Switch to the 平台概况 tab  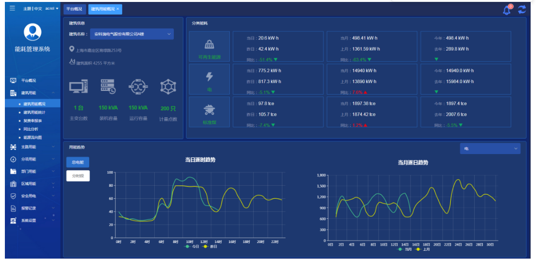(74, 9)
